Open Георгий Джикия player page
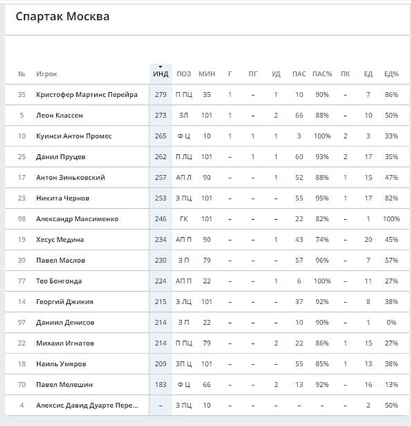This screenshot has height=426, width=411. [65, 302]
